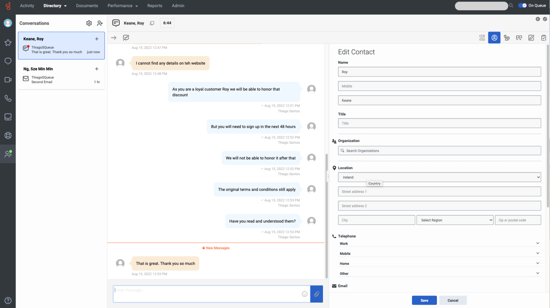Open the Genesys logo home icon

pos(8,6)
